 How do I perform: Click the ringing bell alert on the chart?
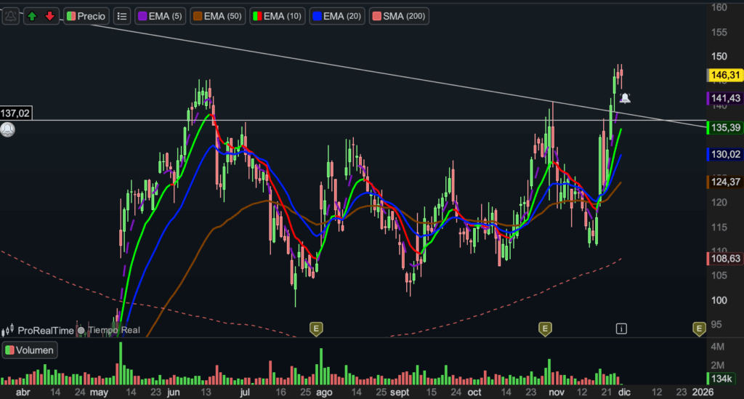tap(624, 98)
